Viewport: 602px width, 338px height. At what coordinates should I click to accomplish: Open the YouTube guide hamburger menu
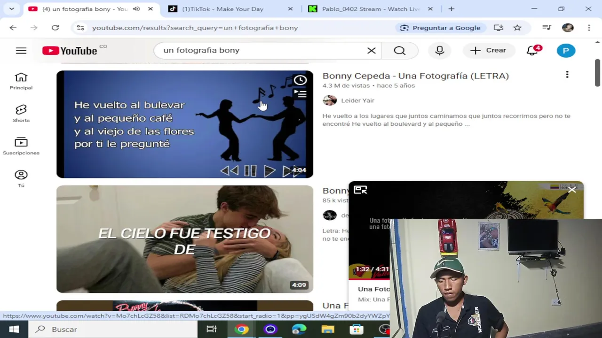[21, 50]
